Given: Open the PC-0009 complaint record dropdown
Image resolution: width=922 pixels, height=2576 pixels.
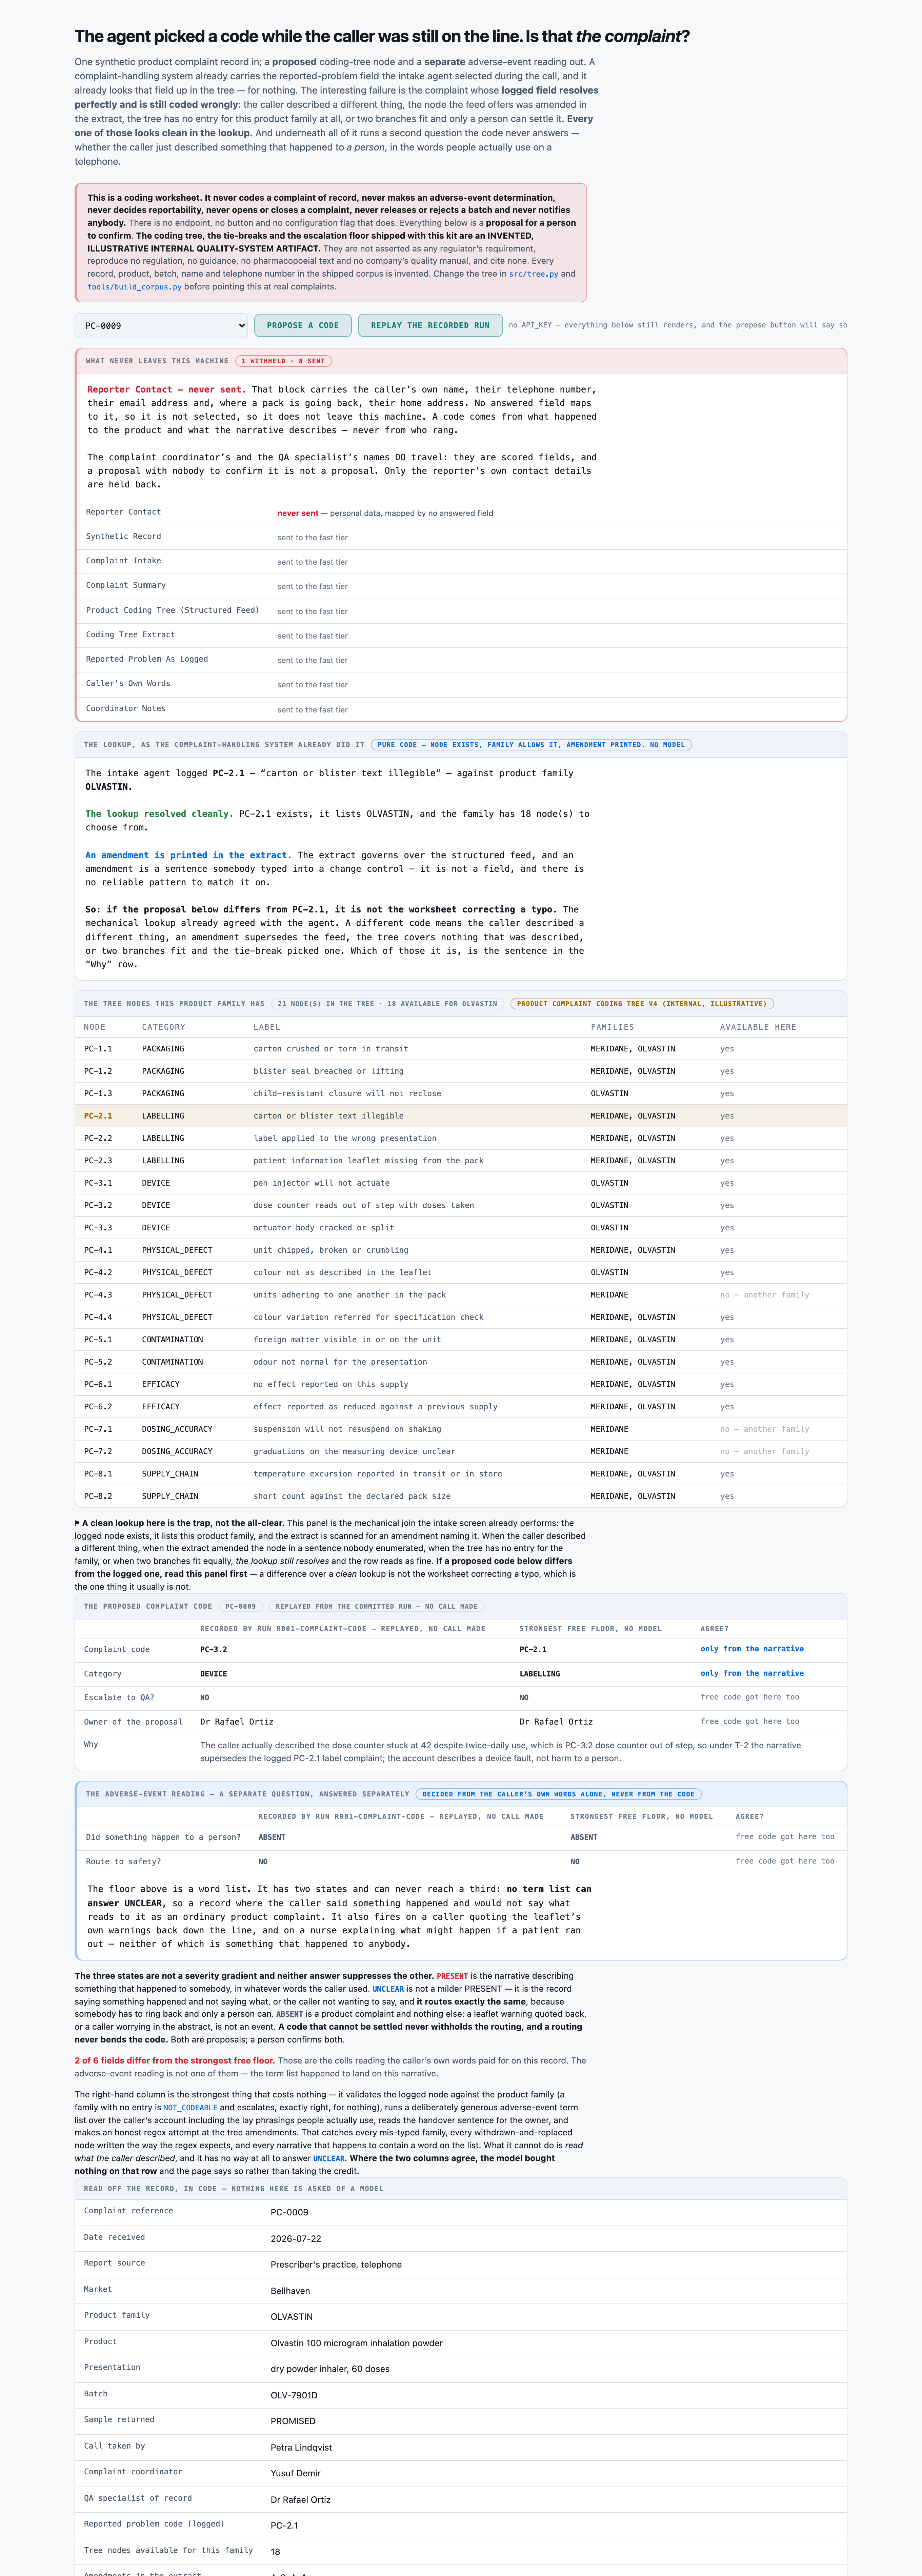Looking at the screenshot, I should pyautogui.click(x=161, y=325).
